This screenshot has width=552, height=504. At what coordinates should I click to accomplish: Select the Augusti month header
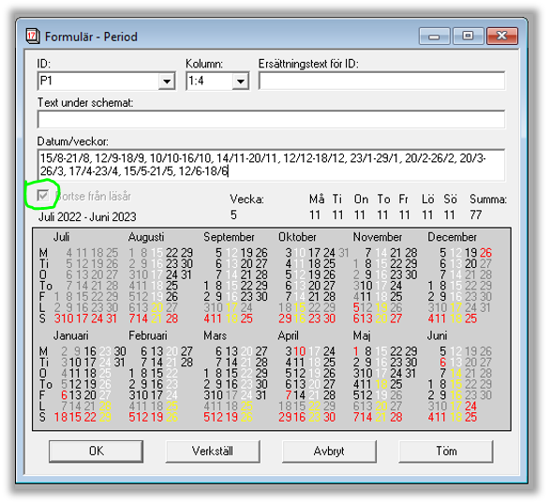(x=146, y=237)
